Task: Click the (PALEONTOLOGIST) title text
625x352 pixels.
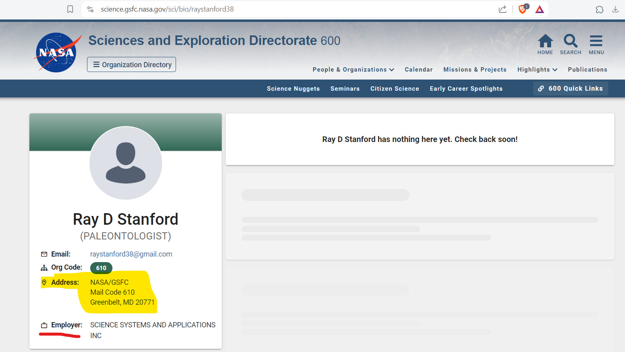Action: [126, 236]
